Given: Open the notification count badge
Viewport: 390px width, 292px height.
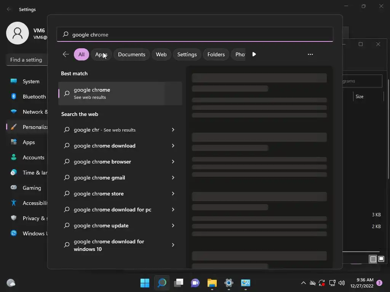Looking at the screenshot, I should (379, 283).
